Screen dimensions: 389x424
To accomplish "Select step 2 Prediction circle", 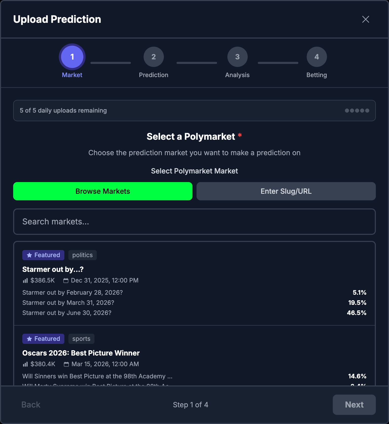I will 153,57.
